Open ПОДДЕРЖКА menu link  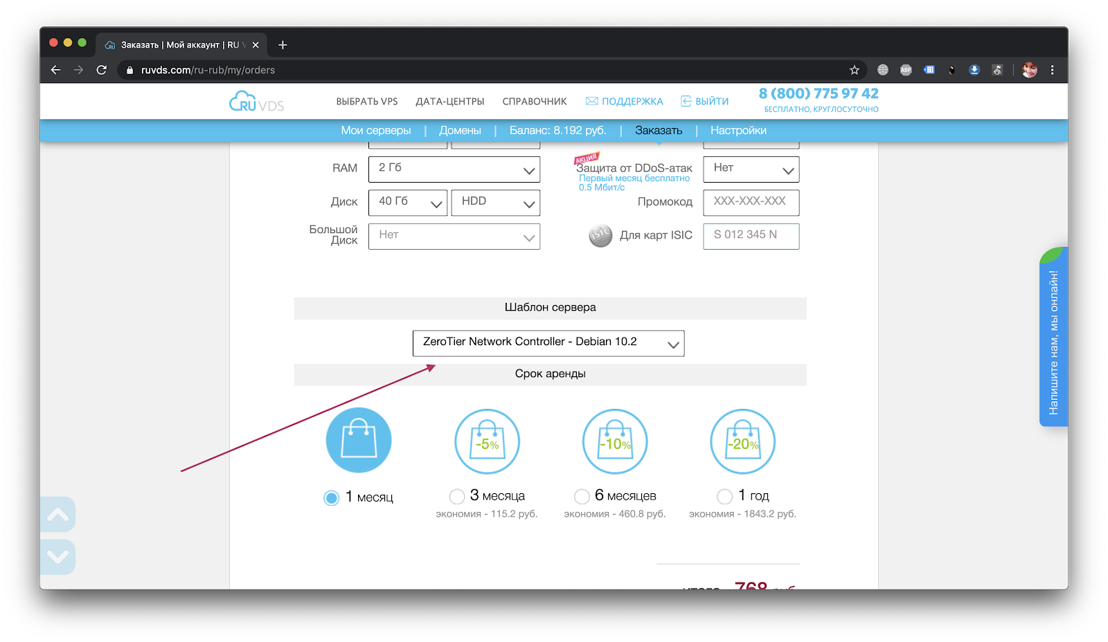tap(625, 102)
